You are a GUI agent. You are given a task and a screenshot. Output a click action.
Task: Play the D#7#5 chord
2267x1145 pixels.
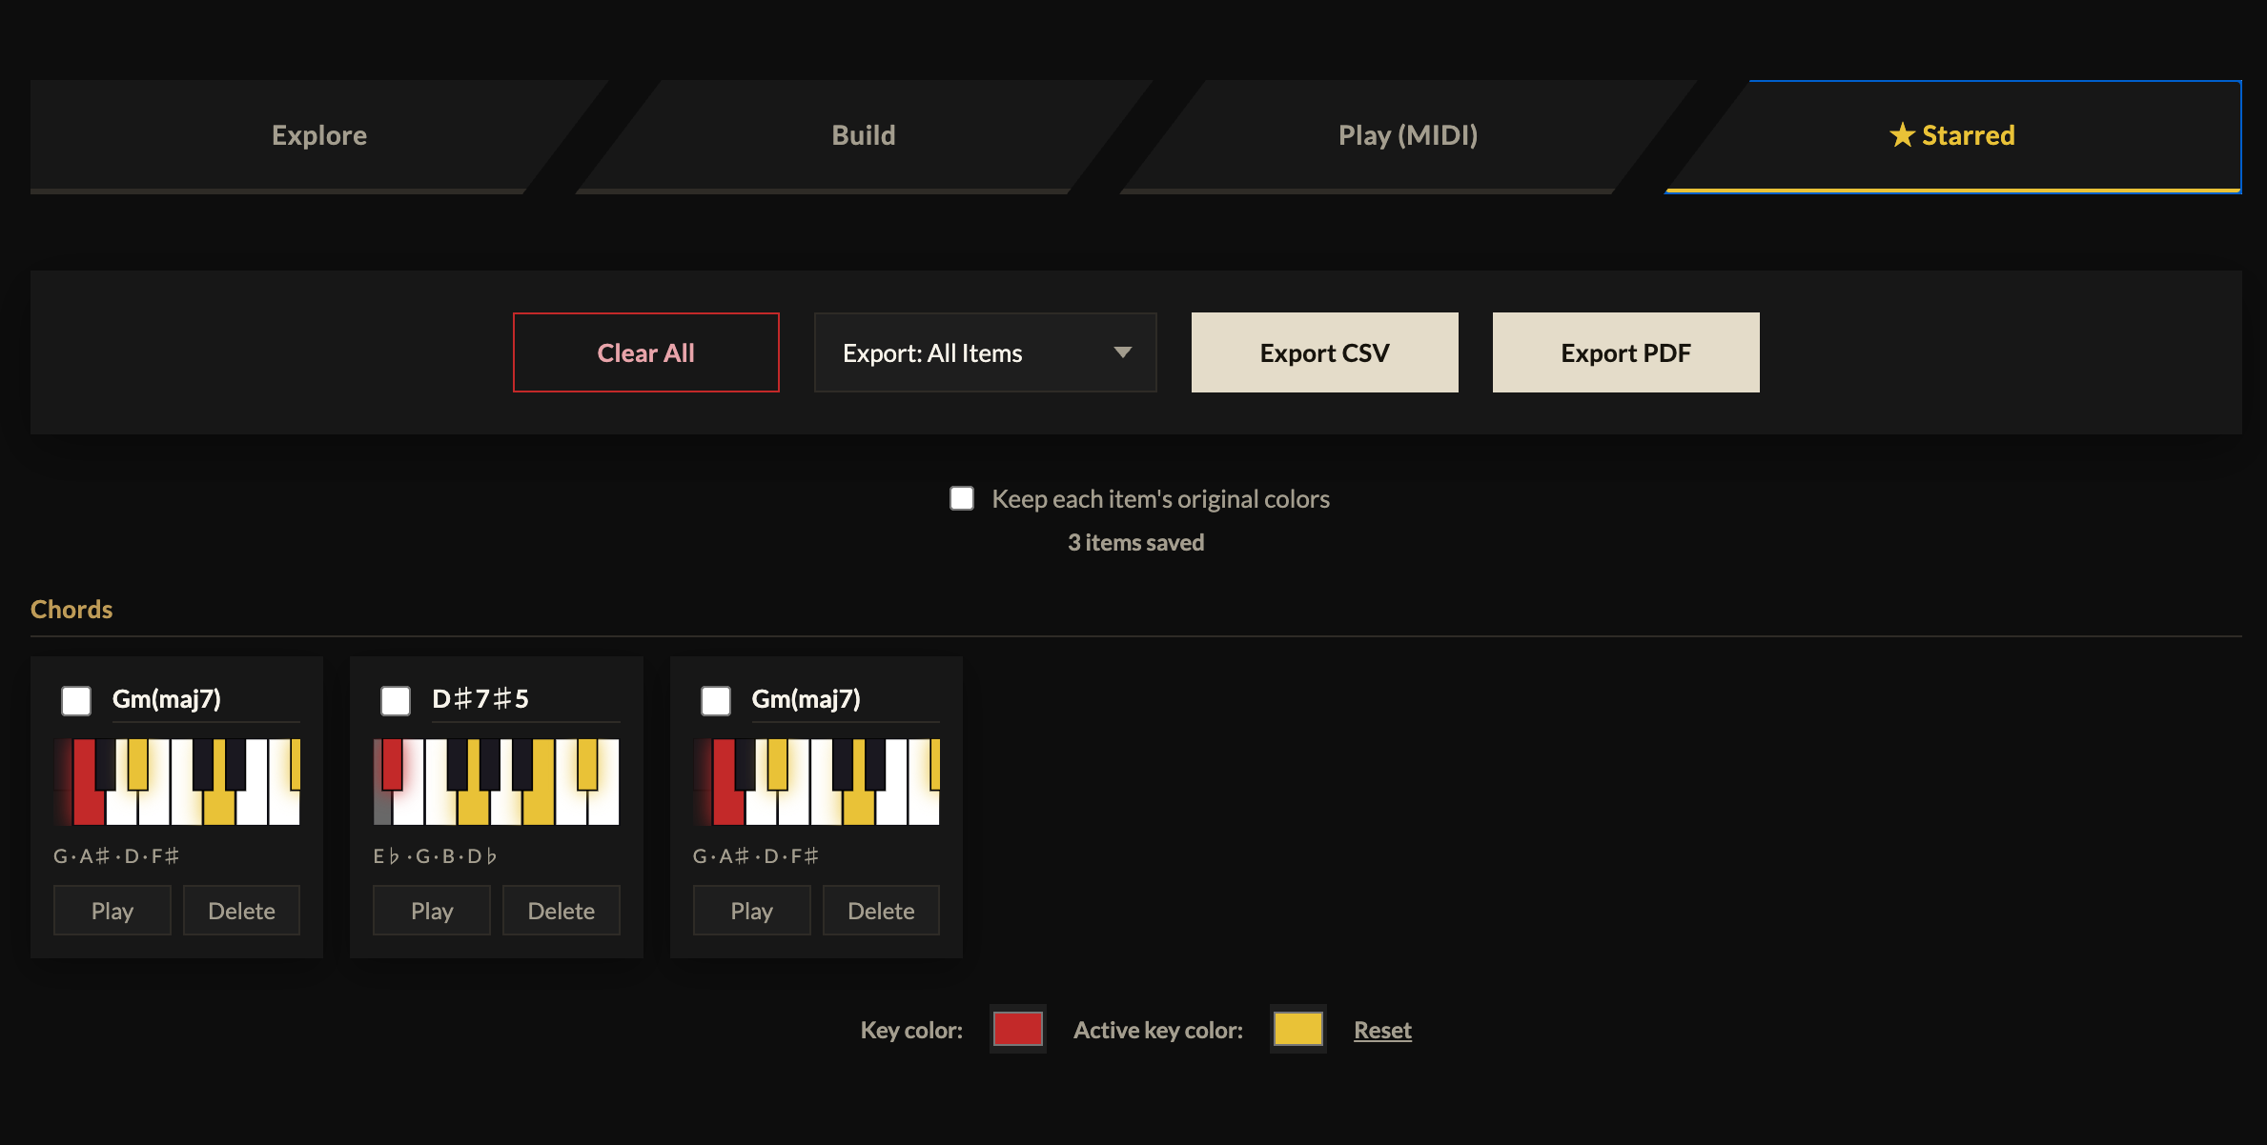tap(432, 911)
